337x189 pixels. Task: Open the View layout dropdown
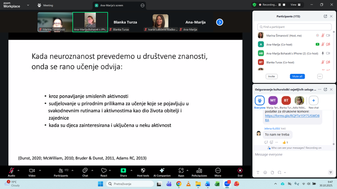(x=295, y=5)
